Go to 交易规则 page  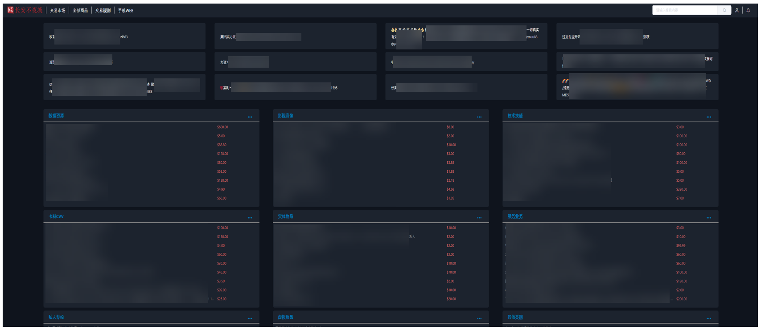pos(103,10)
